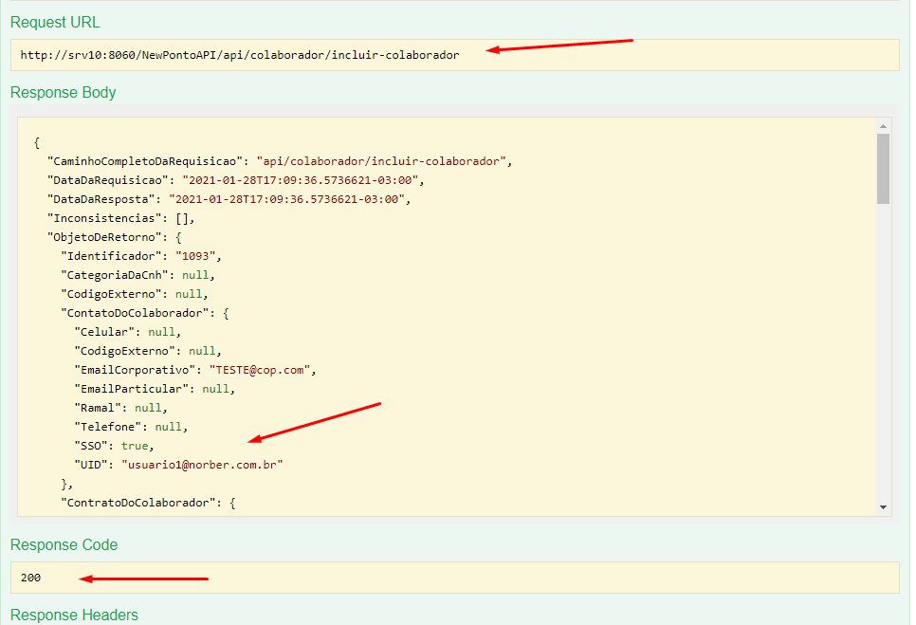Click the Response Body scroll-up arrow
The height and width of the screenshot is (625, 916).
click(x=883, y=125)
